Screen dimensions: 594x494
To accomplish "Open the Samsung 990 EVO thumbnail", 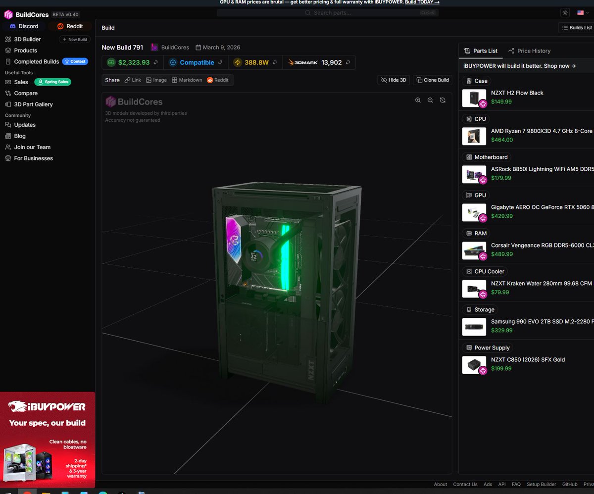I will coord(474,327).
